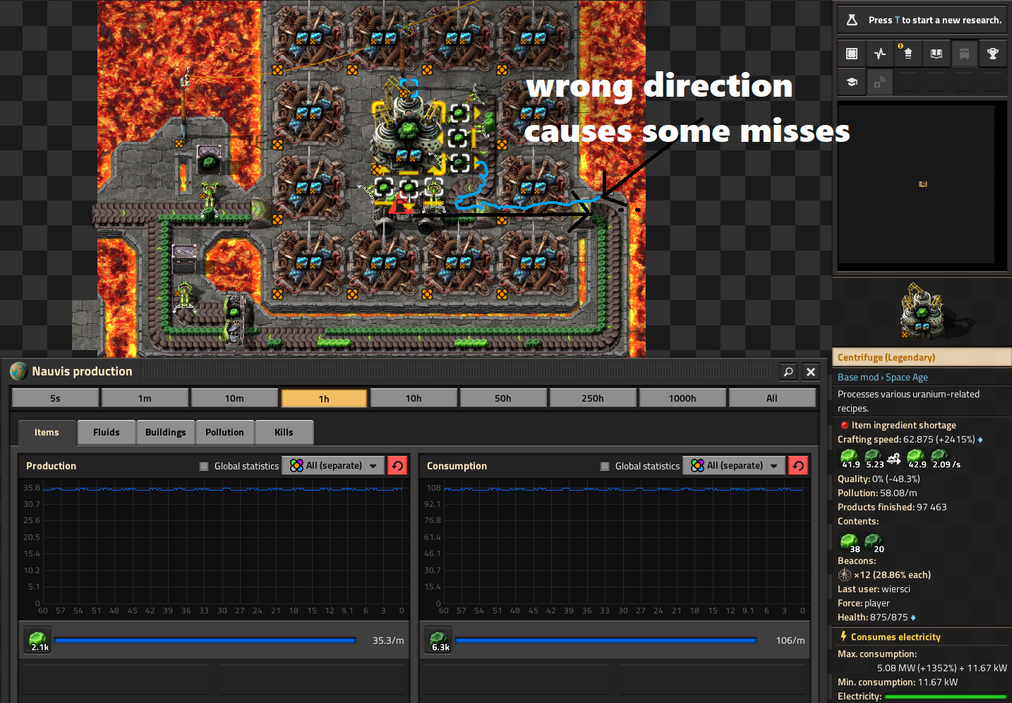Open Factoriopedia via the open book icon
This screenshot has width=1012, height=703.
936,54
